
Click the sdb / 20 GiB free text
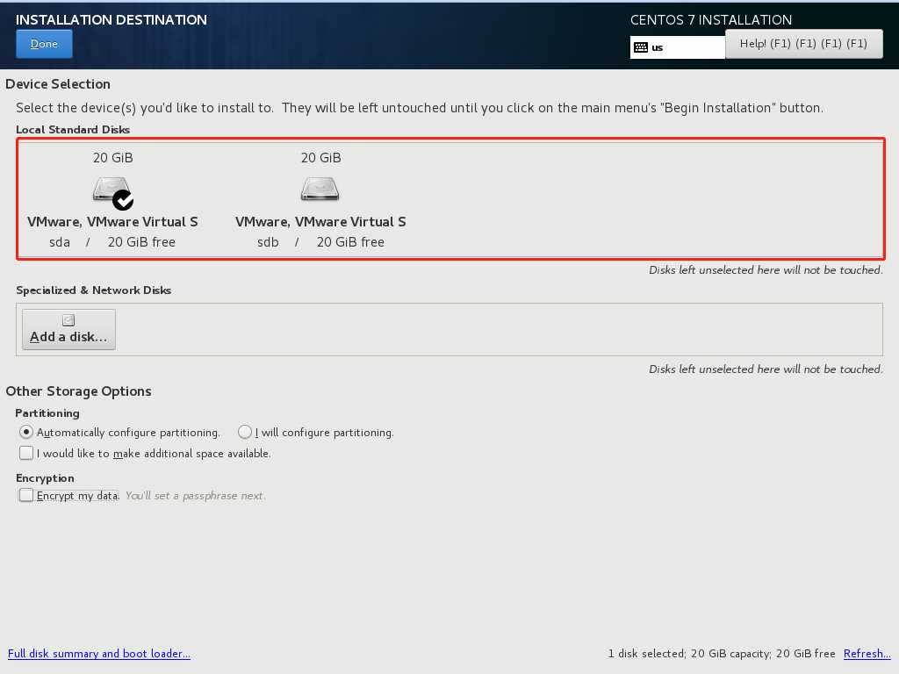coord(320,242)
